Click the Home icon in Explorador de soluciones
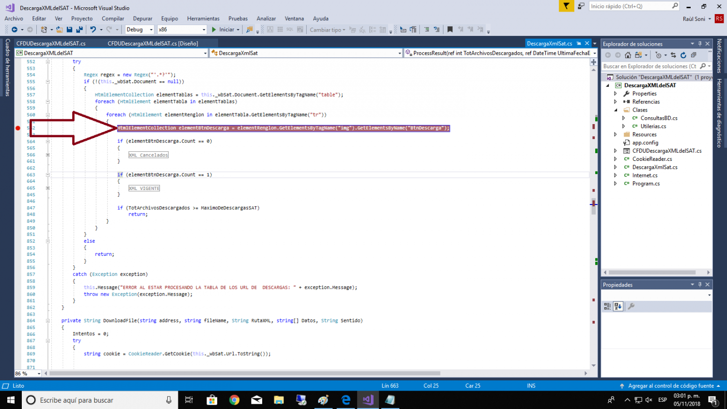 tap(628, 55)
